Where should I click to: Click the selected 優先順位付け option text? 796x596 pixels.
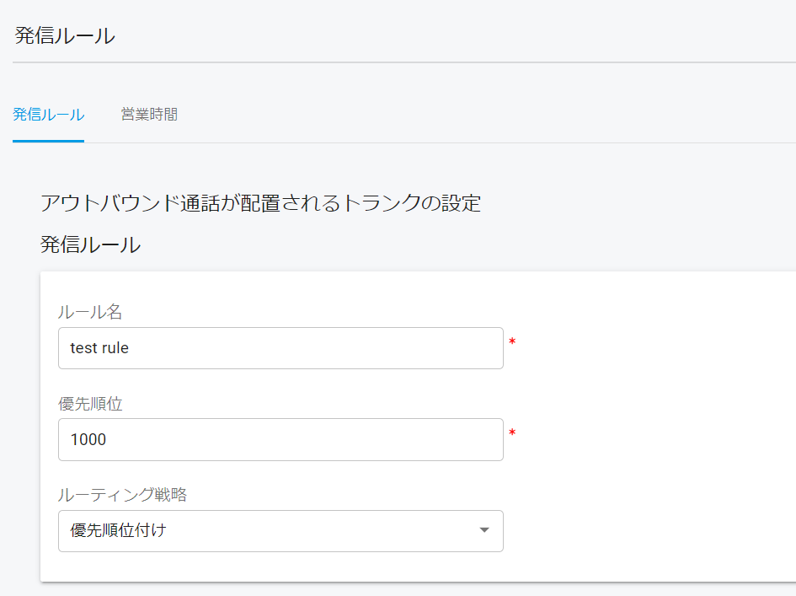point(118,530)
